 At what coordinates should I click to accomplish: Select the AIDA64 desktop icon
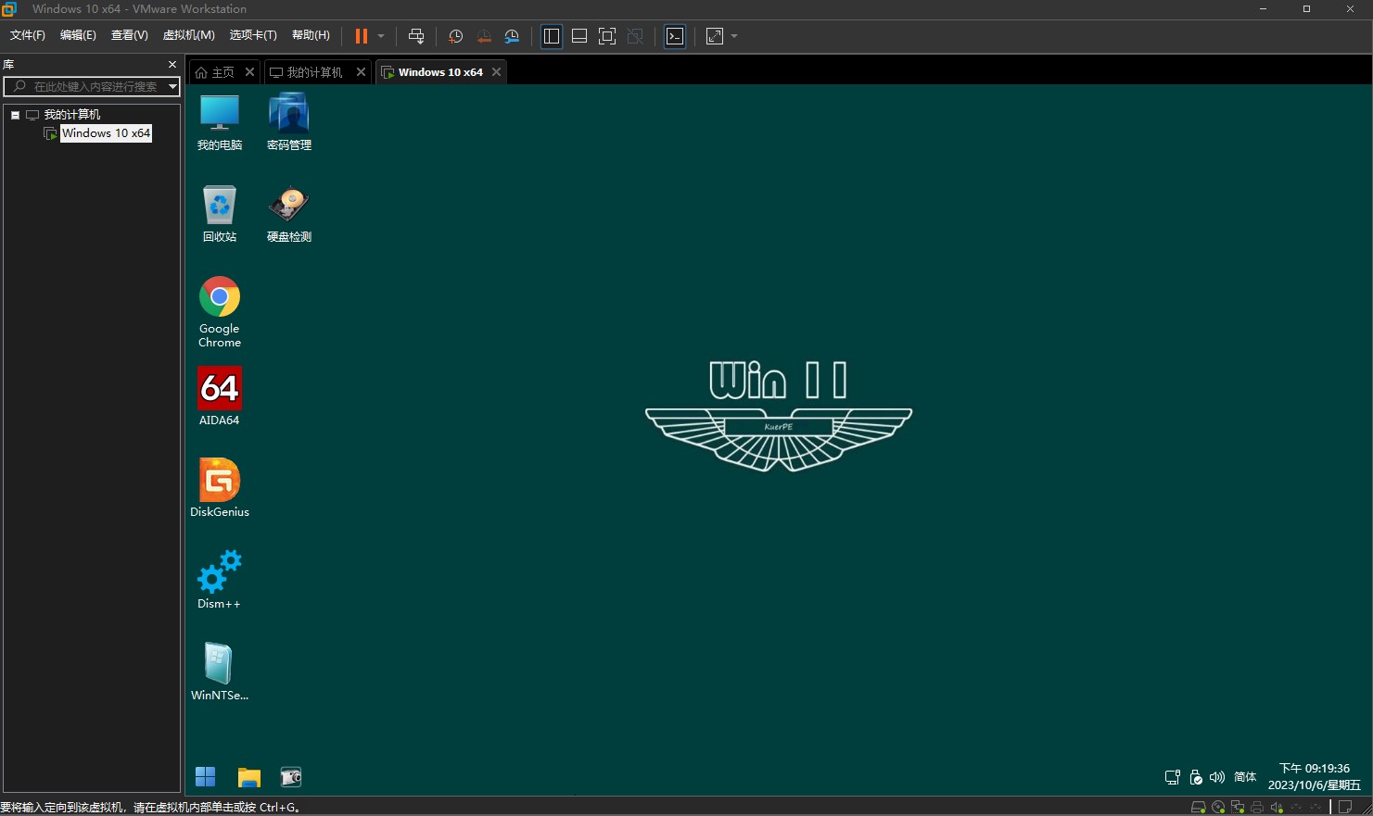coord(220,396)
